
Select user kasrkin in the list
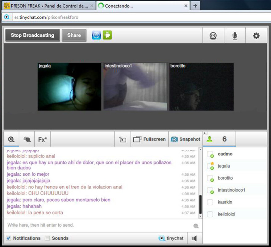235,202
